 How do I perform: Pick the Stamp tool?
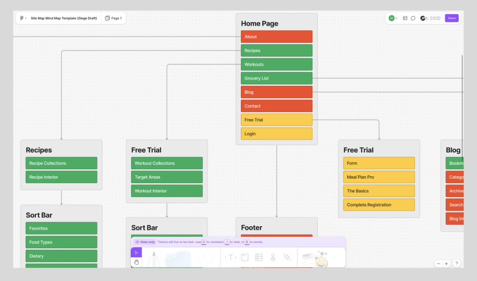click(274, 257)
